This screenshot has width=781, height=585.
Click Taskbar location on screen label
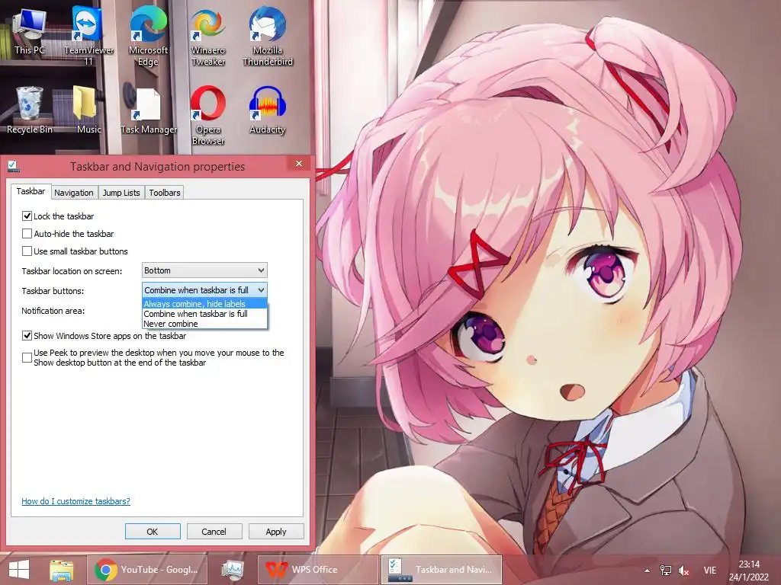72,271
